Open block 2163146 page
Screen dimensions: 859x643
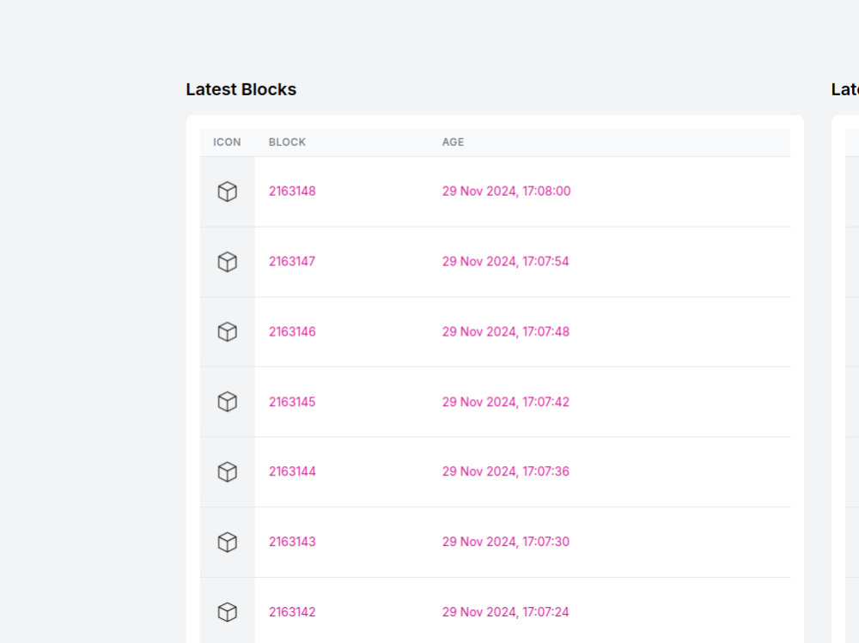click(x=292, y=331)
